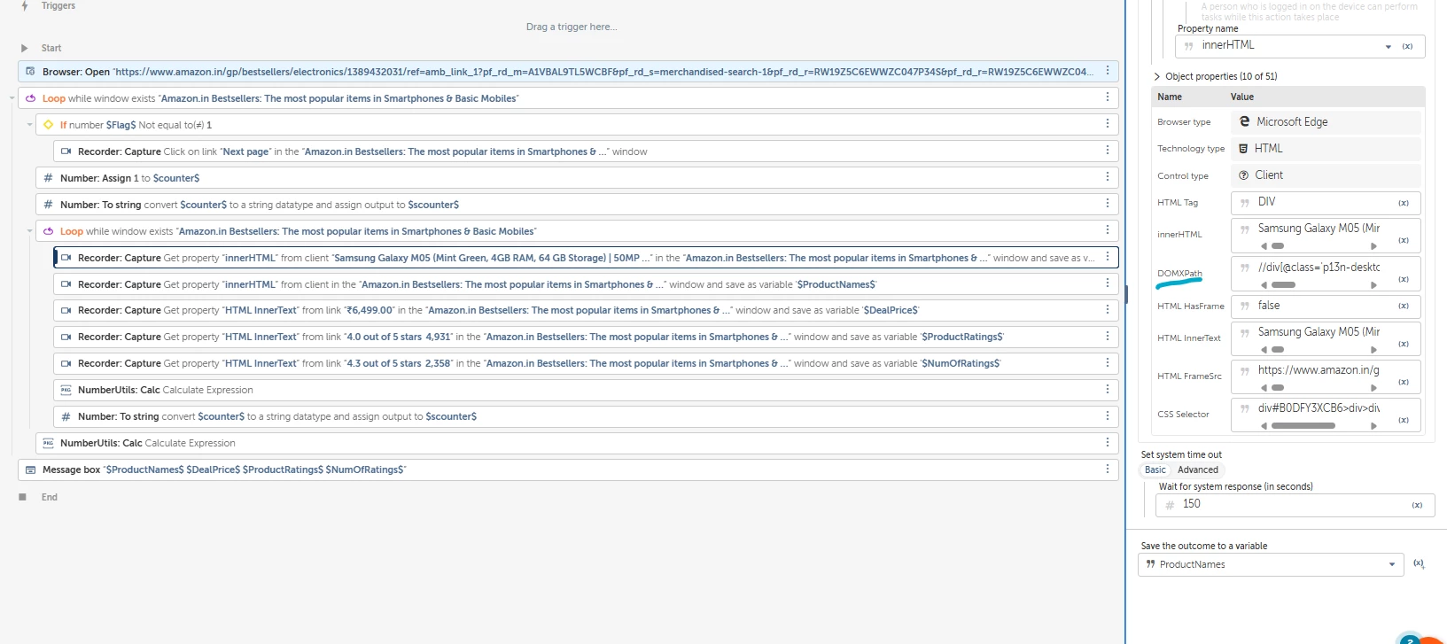Viewport: 1447px width, 644px height.
Task: Open the Property name innerHTML dropdown
Action: tap(1388, 47)
